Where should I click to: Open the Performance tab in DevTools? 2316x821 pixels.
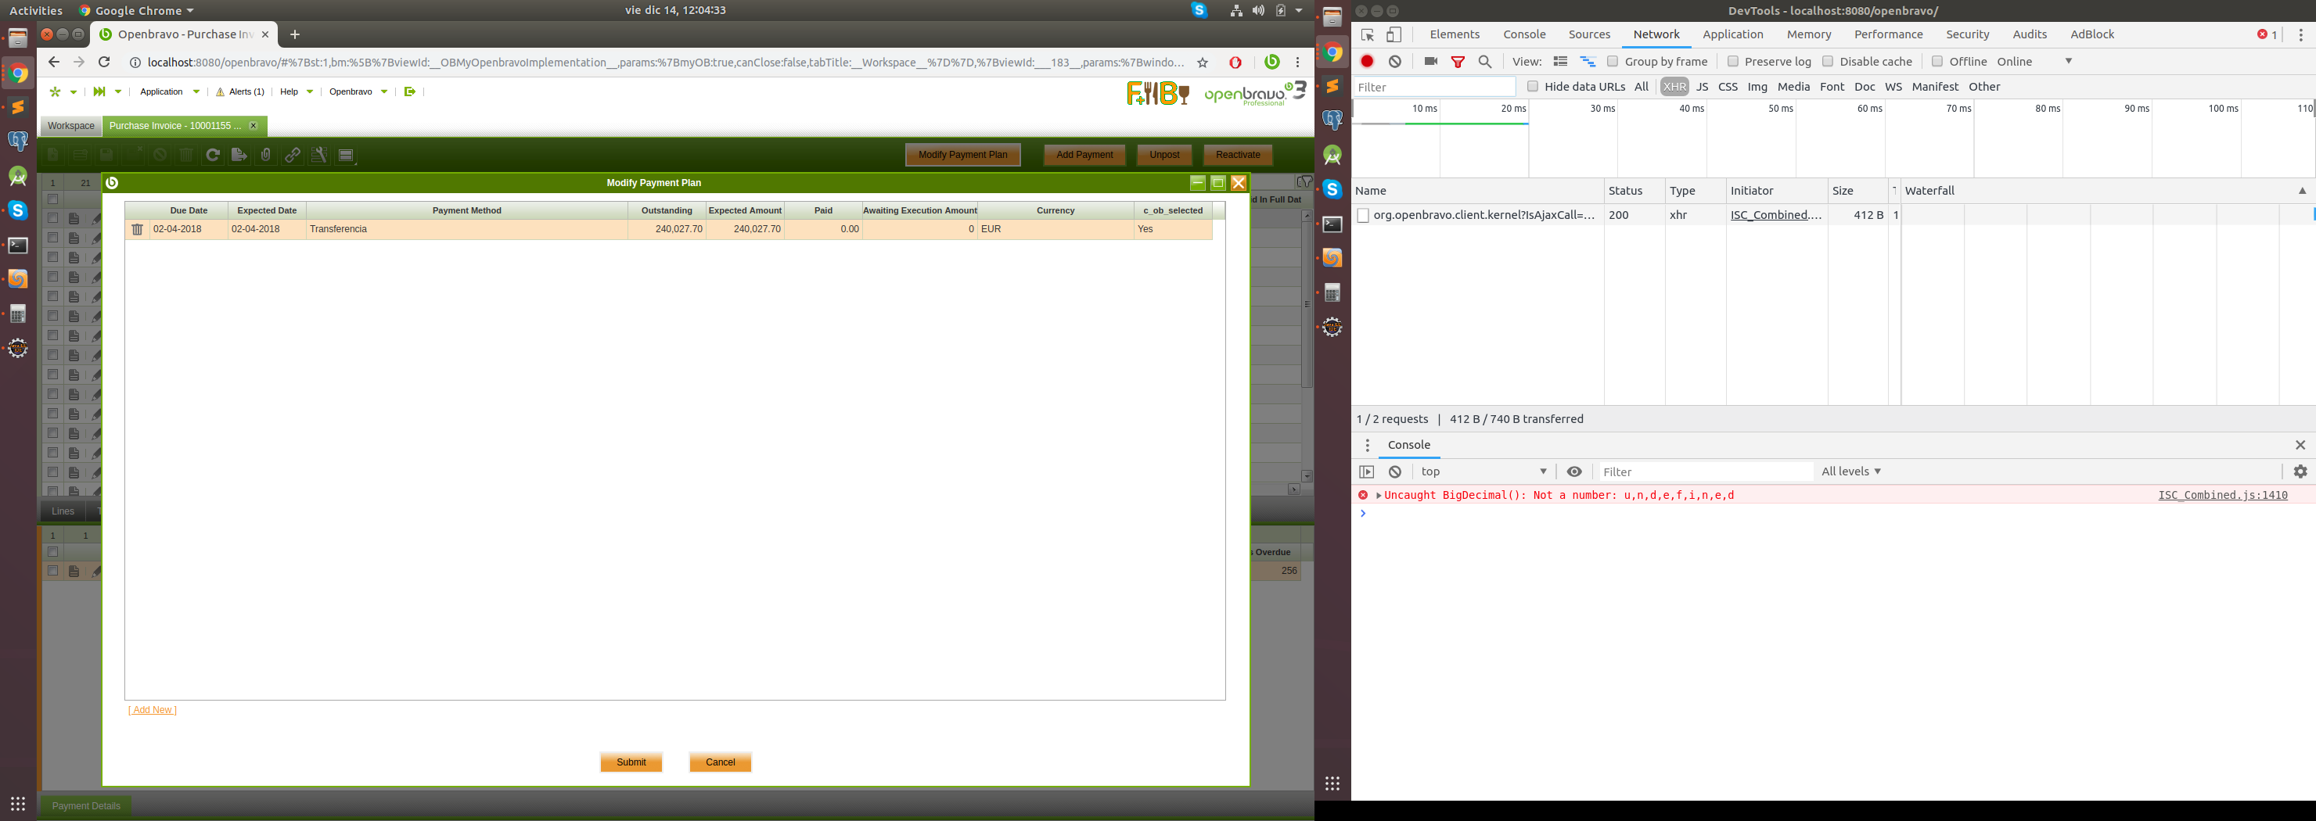click(x=1888, y=34)
